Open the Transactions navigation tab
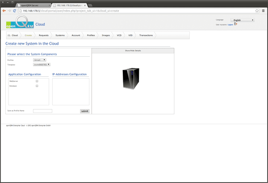268x183 pixels. pyautogui.click(x=146, y=35)
